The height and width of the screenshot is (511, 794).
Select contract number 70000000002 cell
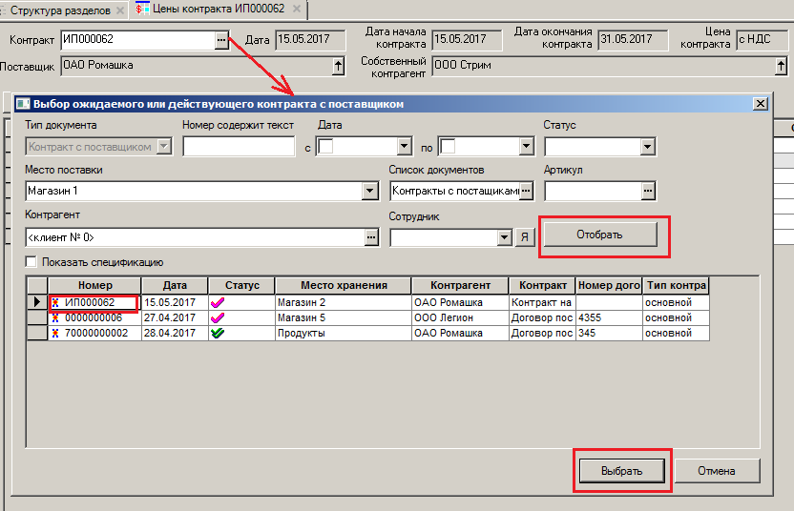click(x=94, y=333)
